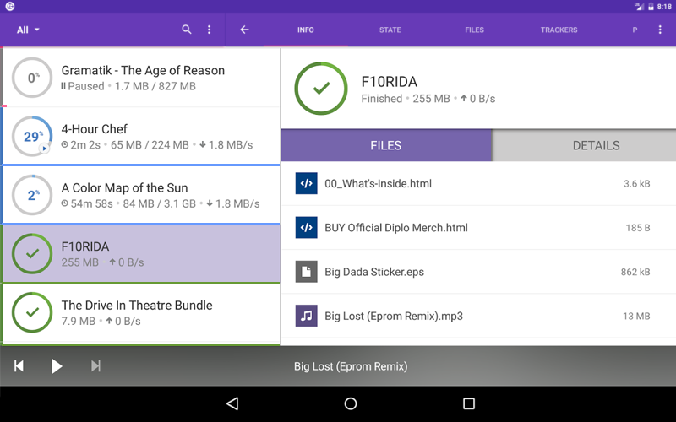Screen dimensions: 676x422
Task: Switch to the INFO tab
Action: click(x=306, y=30)
